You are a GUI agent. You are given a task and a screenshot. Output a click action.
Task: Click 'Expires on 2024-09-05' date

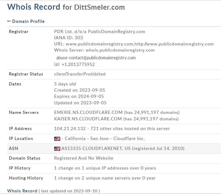tap(79, 96)
